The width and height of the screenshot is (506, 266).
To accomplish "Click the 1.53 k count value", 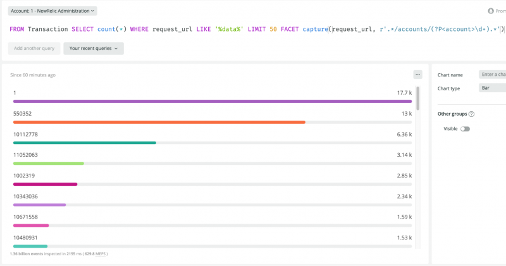I will point(404,238).
